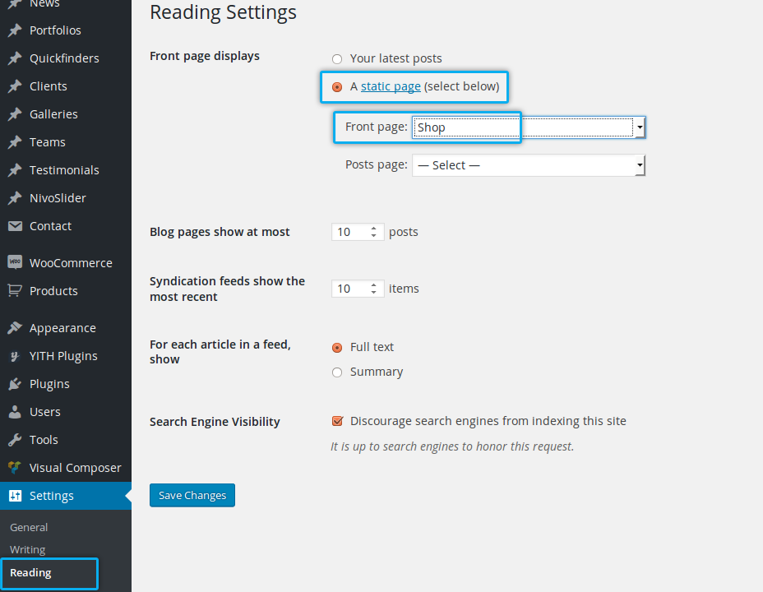Open the Front page dropdown
The width and height of the screenshot is (763, 592).
(x=528, y=127)
